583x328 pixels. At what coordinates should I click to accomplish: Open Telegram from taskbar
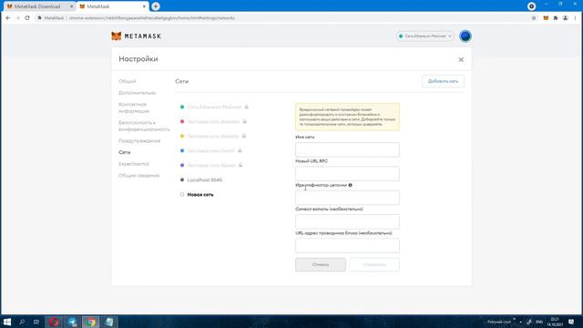[73, 322]
